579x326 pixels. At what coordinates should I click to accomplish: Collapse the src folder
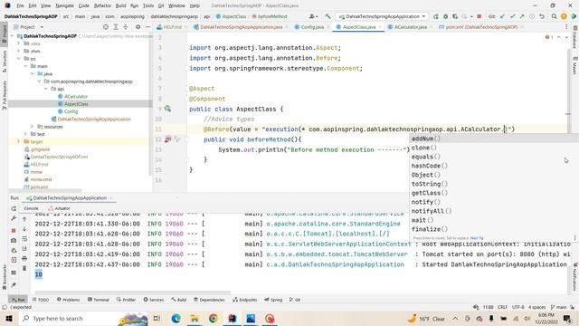pyautogui.click(x=19, y=58)
